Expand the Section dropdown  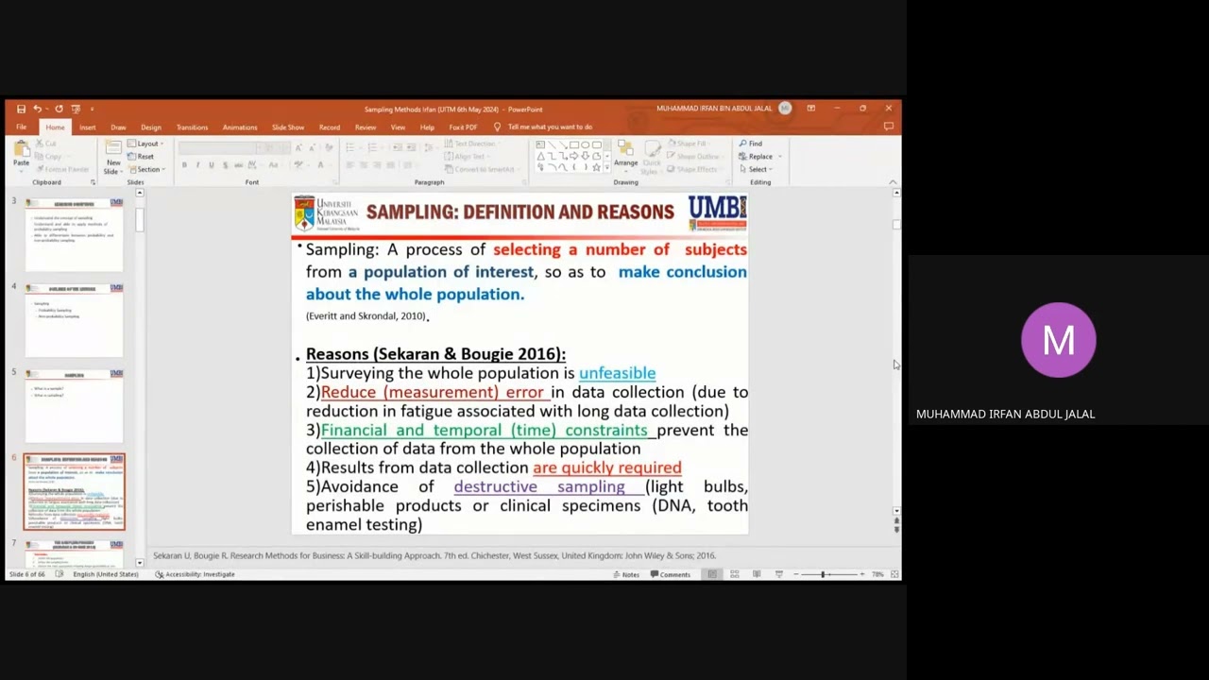[x=147, y=169]
